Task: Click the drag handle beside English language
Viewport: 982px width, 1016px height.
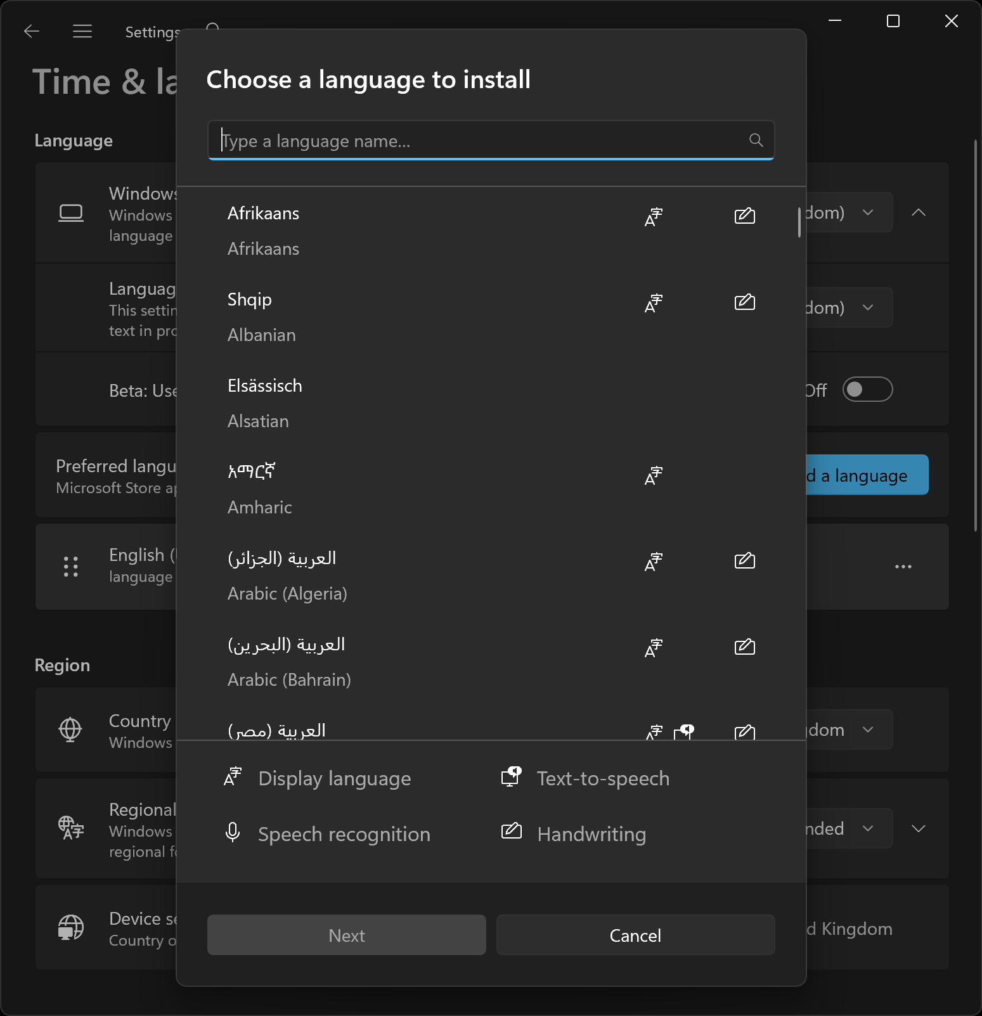Action: (x=71, y=566)
